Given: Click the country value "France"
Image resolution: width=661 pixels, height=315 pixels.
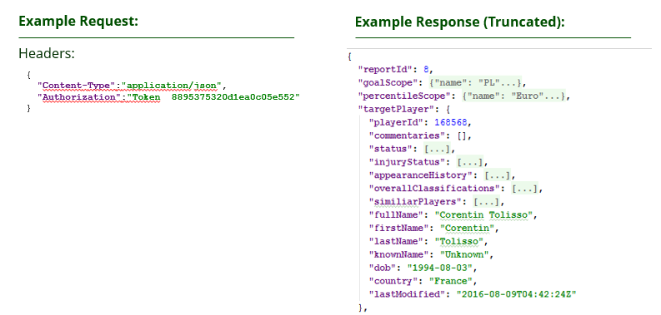Looking at the screenshot, I should [x=451, y=281].
